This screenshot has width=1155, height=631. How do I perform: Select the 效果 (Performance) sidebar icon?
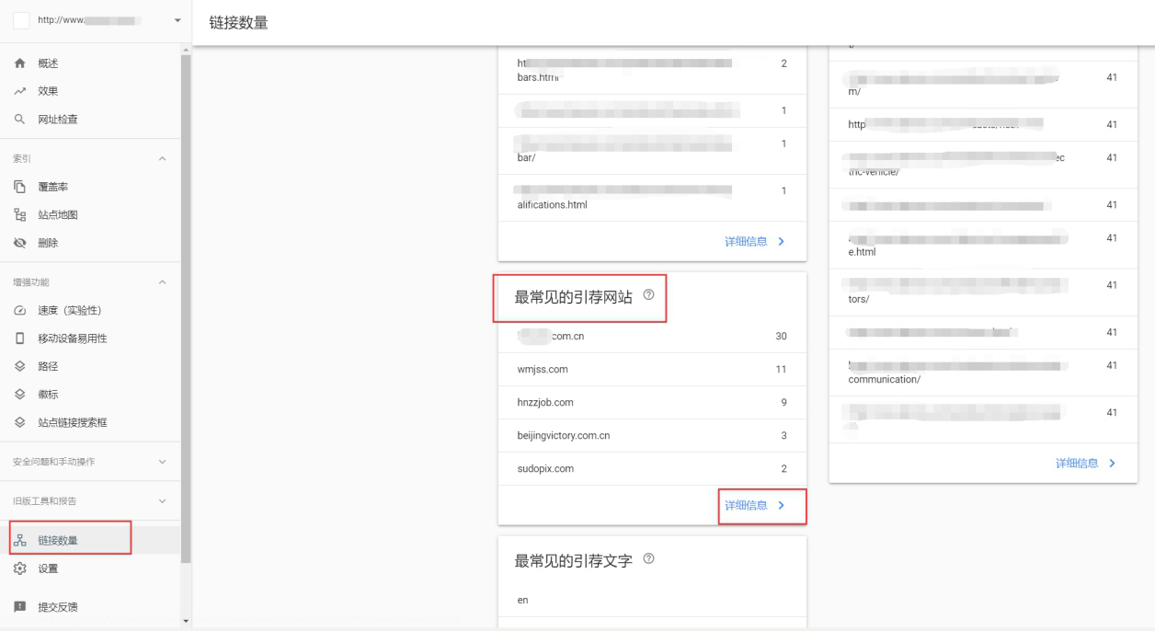coord(45,91)
